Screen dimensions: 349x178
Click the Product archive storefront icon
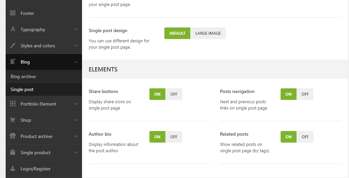click(13, 136)
